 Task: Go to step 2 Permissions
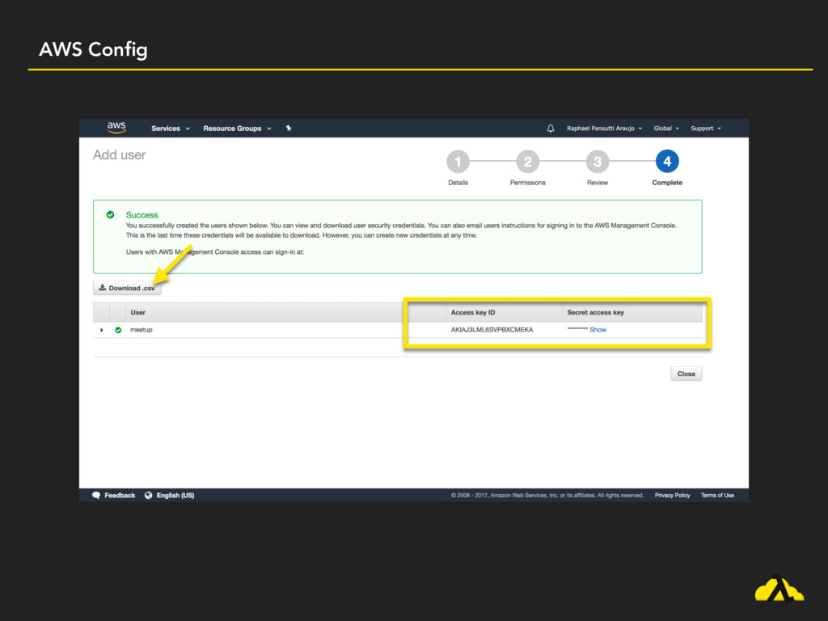tap(527, 162)
